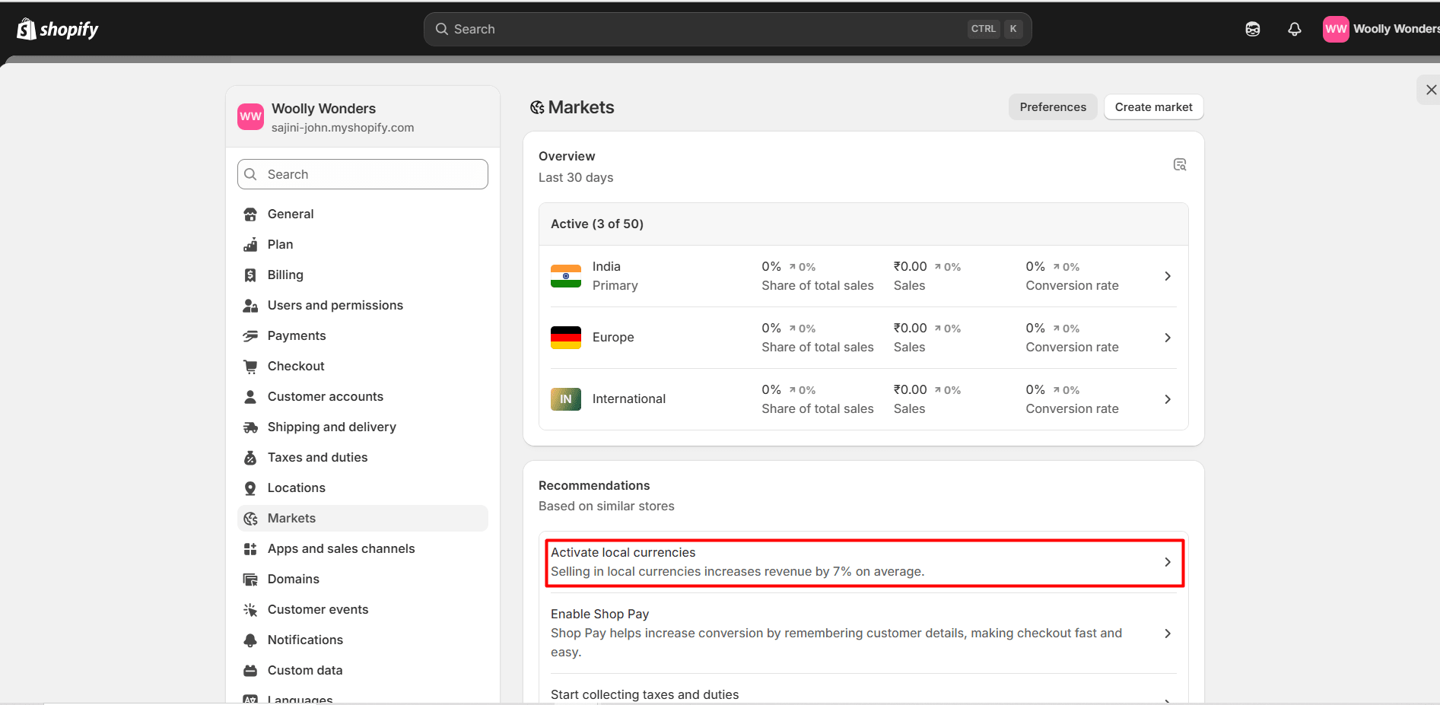Open Activate local currencies recommendation
Image resolution: width=1440 pixels, height=705 pixels.
click(x=864, y=563)
